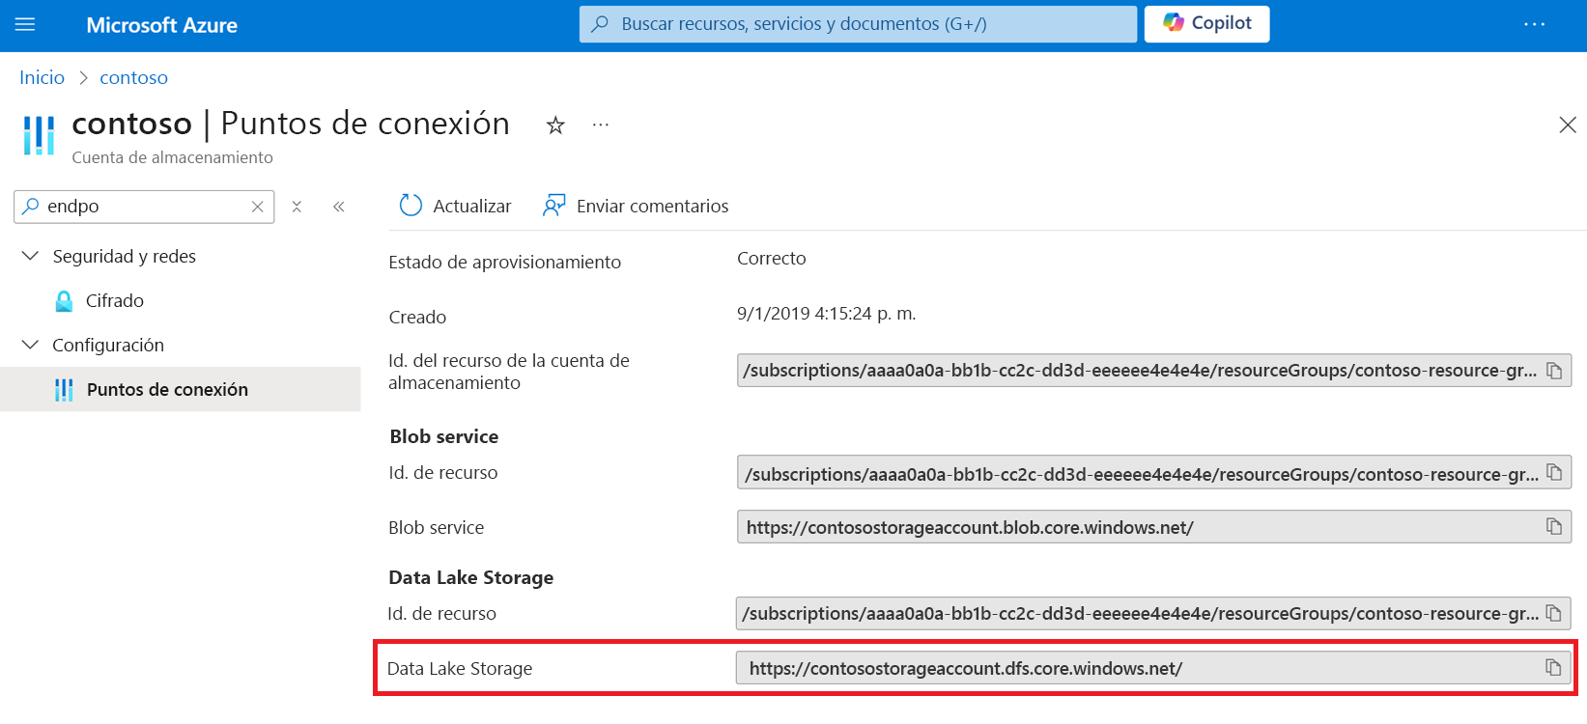The image size is (1587, 724).
Task: Click the magnifier icon in top search
Action: click(x=600, y=24)
